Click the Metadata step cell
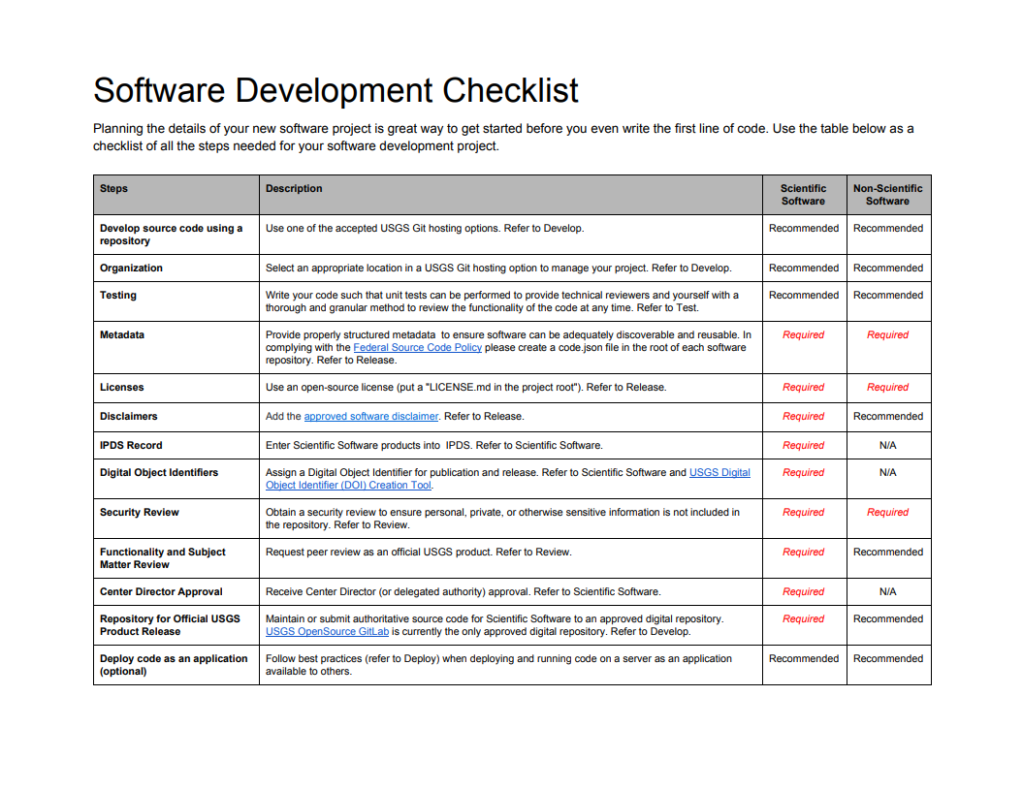The image size is (1023, 791). (x=122, y=334)
